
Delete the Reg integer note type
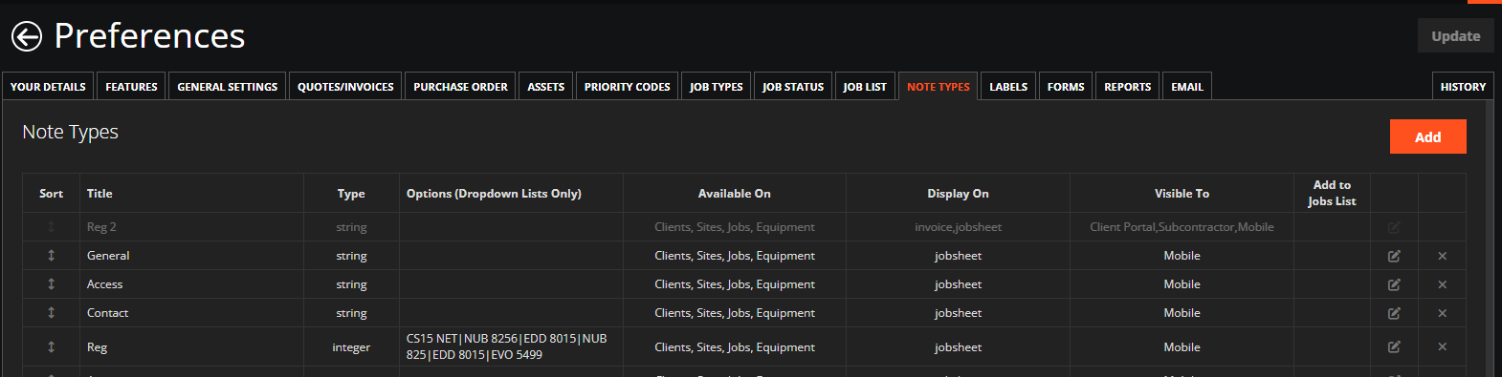pos(1442,347)
